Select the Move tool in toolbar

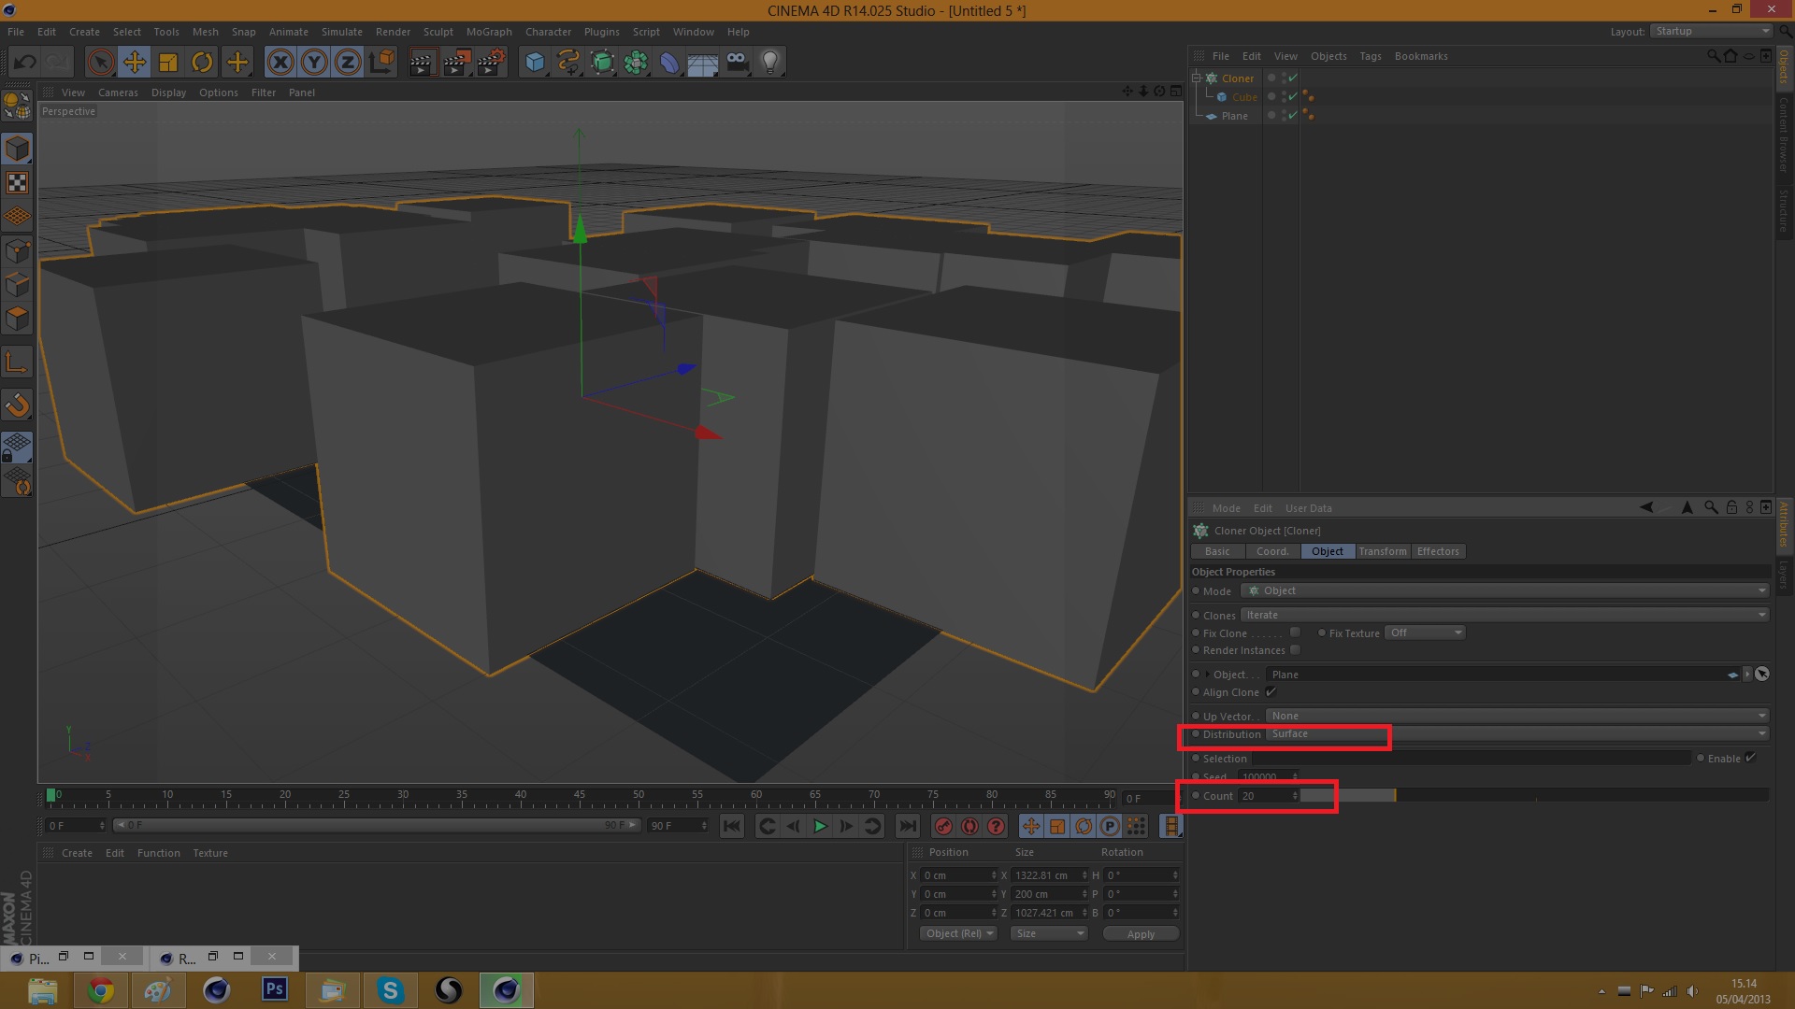click(x=135, y=63)
